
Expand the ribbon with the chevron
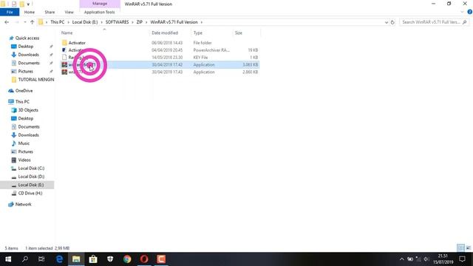coord(462,12)
